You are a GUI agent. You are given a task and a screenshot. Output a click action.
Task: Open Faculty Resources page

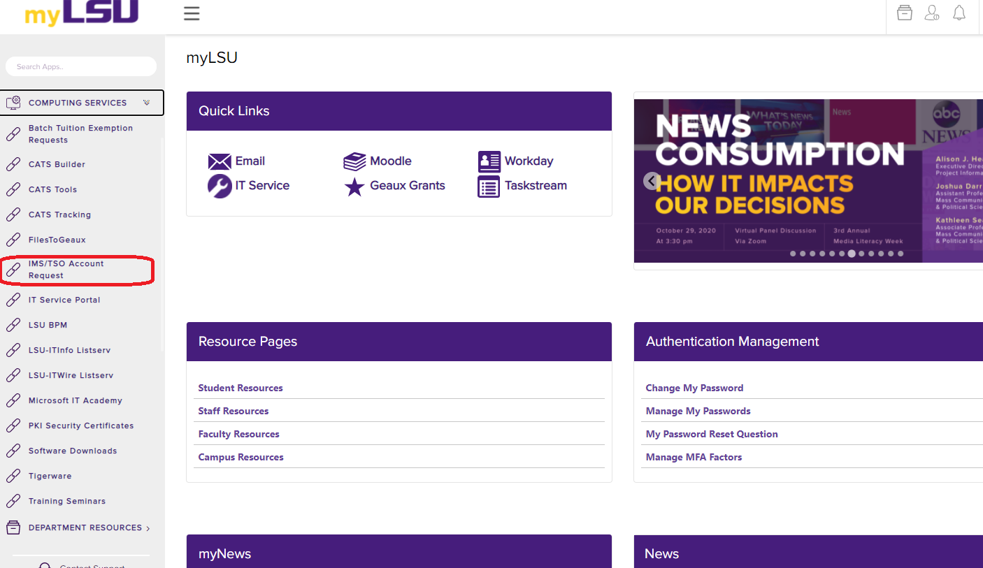238,434
